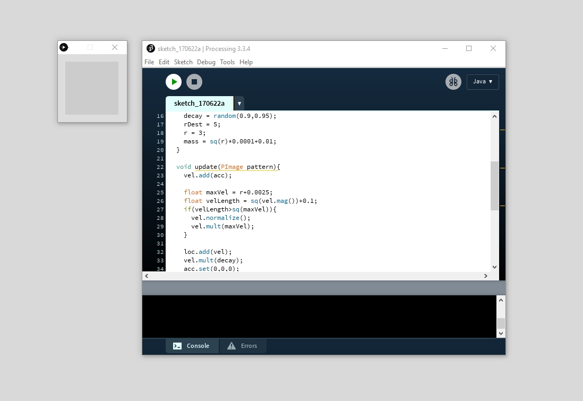Select the PImage type reference on line 22
Image resolution: width=583 pixels, height=401 pixels.
coord(232,166)
